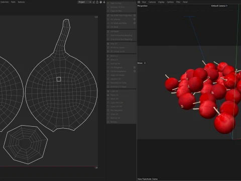Open the Project dropdown in UV editor toolbar
Screen dimensions: 241x181
pos(84,2)
